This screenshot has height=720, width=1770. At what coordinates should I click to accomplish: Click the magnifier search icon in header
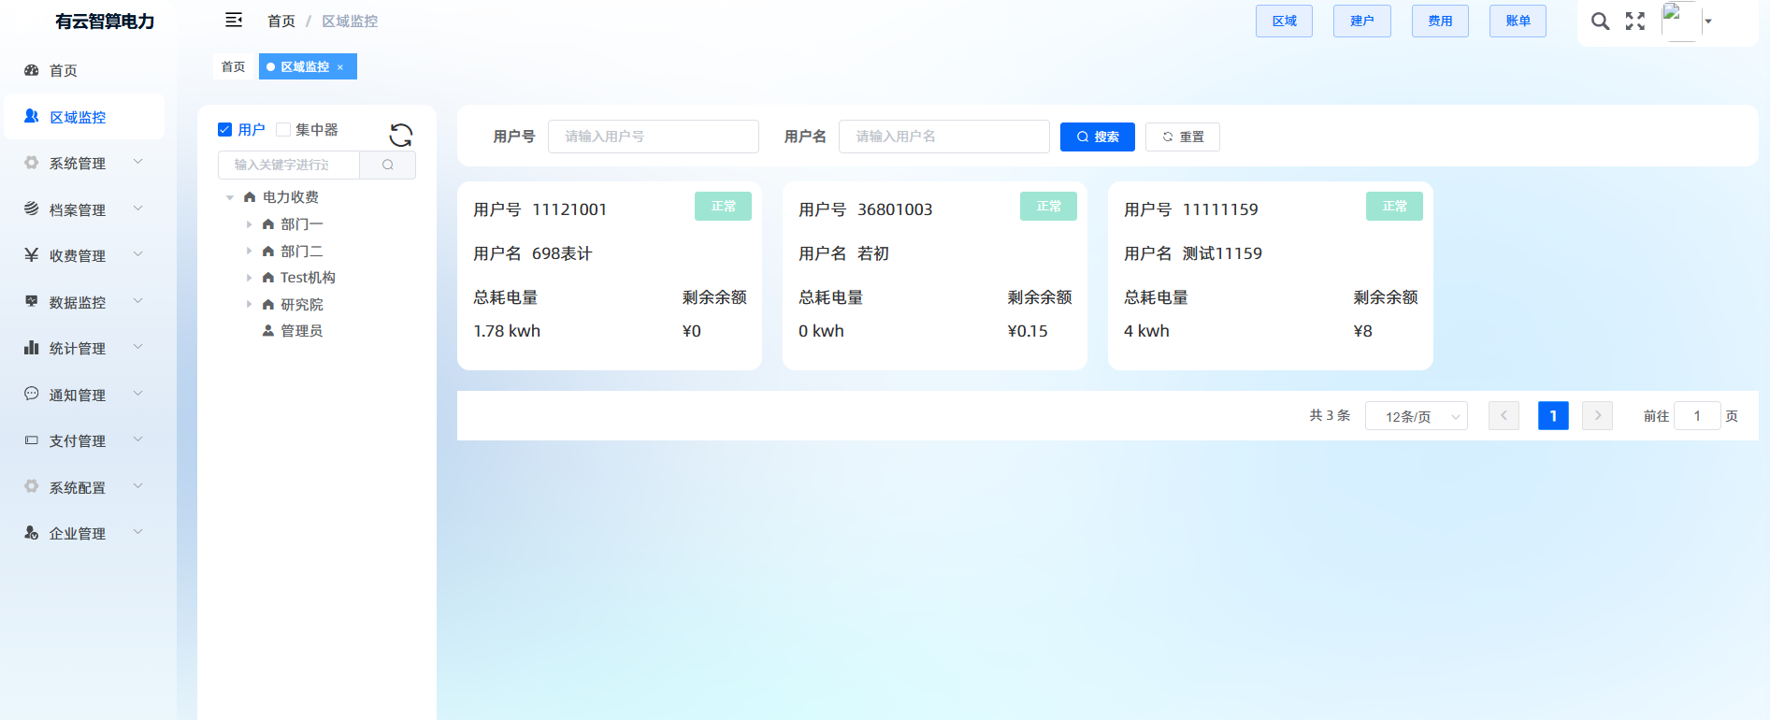[x=1600, y=22]
